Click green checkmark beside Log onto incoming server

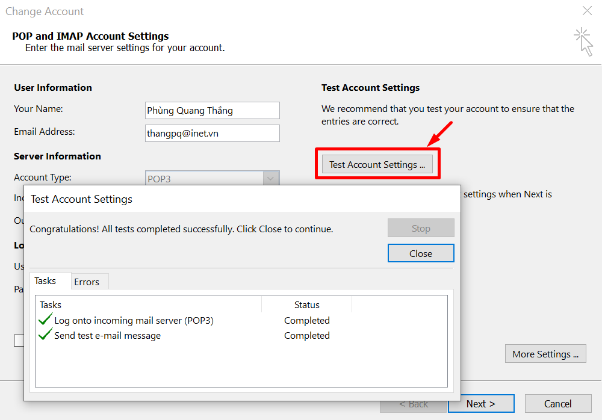click(45, 320)
